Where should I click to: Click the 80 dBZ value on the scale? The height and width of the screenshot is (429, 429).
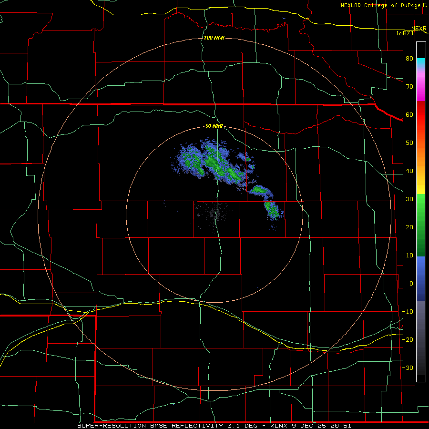pyautogui.click(x=409, y=59)
